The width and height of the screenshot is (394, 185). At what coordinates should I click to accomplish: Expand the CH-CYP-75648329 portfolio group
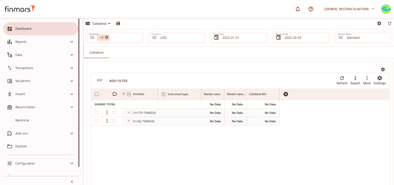[129, 113]
